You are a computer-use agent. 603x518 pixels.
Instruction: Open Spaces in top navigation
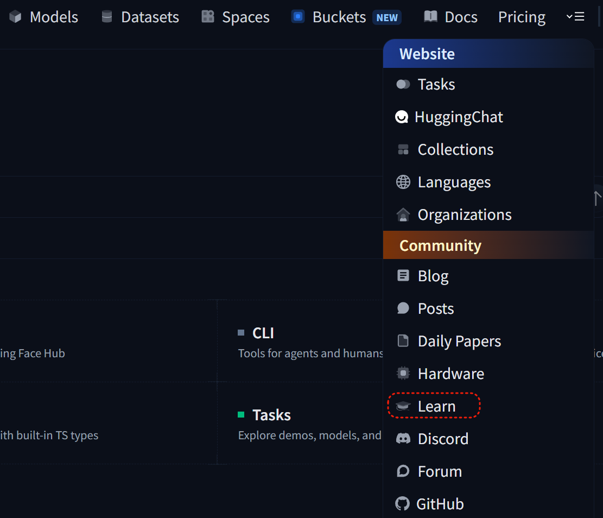pos(236,17)
